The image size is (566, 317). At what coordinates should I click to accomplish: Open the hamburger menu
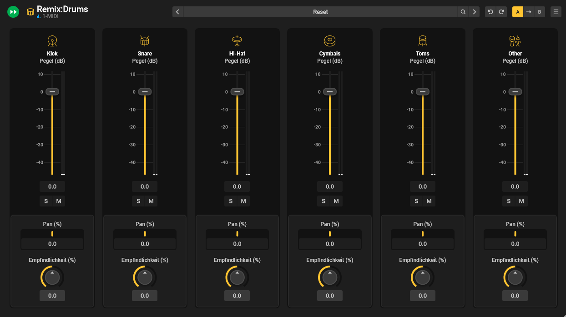point(556,12)
